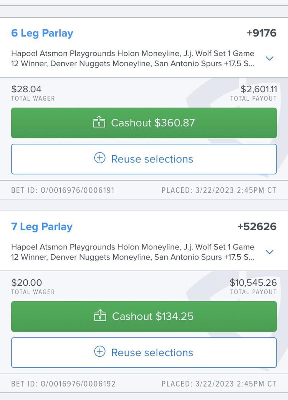
Task: Select the +9176 odds label
Action: tap(262, 33)
